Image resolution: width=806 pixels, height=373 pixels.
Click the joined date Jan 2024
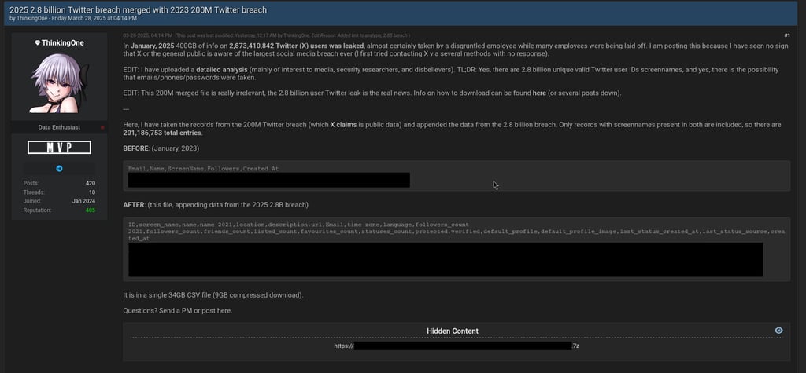83,201
